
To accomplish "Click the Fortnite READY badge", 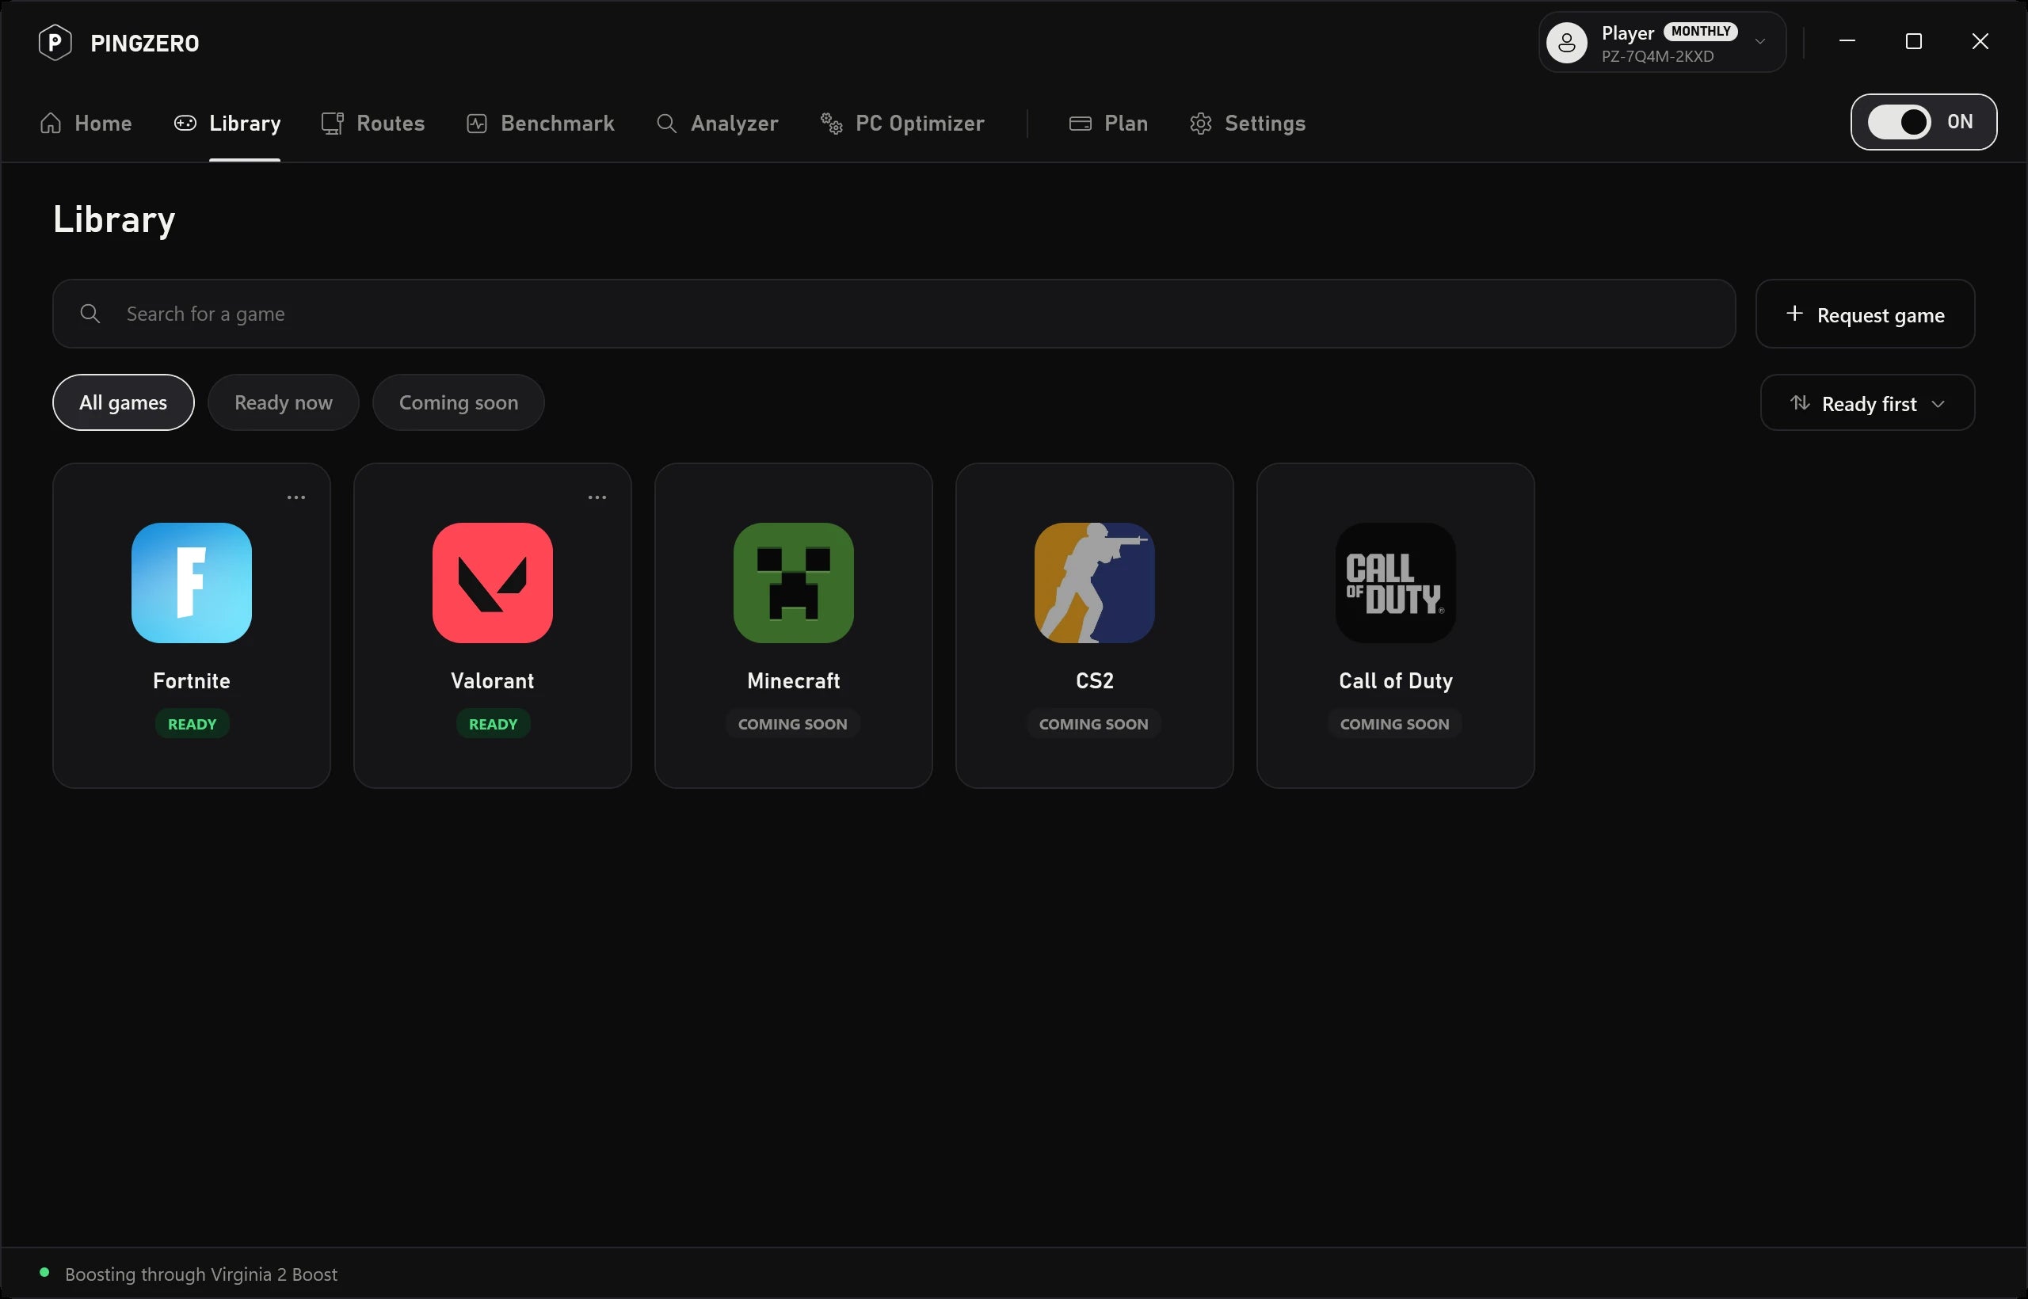I will pos(192,724).
